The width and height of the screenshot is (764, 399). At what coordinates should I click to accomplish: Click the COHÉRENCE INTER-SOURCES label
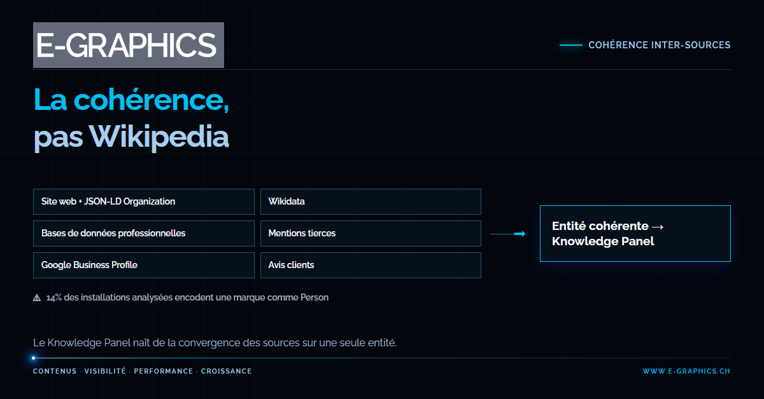[x=660, y=45]
